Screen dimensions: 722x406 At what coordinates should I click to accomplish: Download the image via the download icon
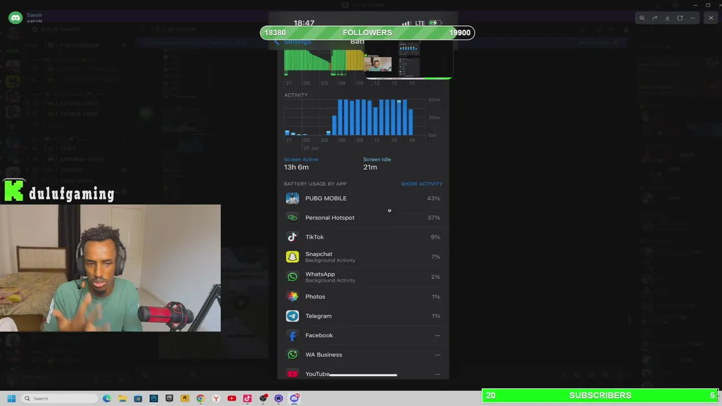667,18
